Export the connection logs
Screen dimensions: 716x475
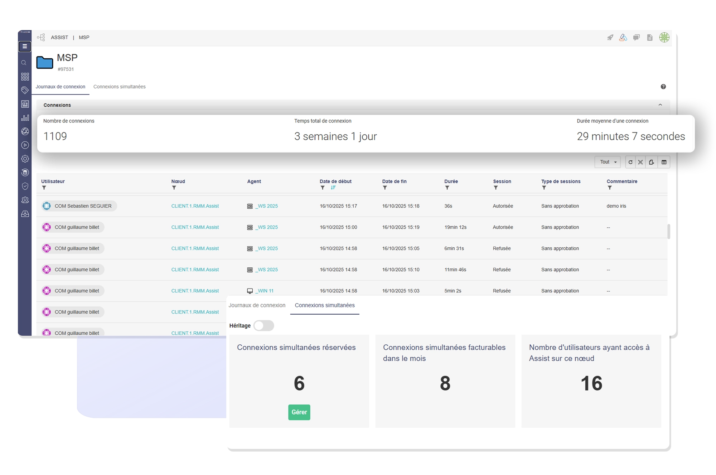click(652, 162)
